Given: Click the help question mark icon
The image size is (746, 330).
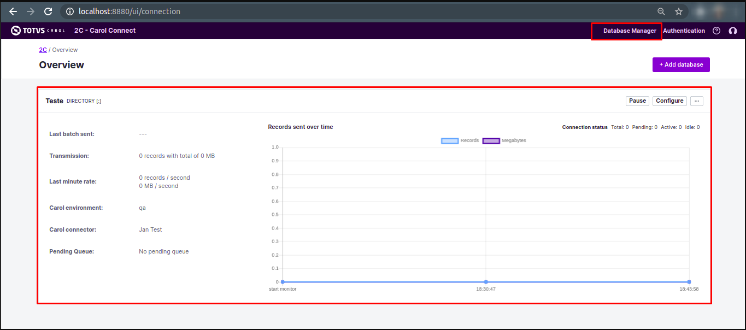Looking at the screenshot, I should 716,31.
